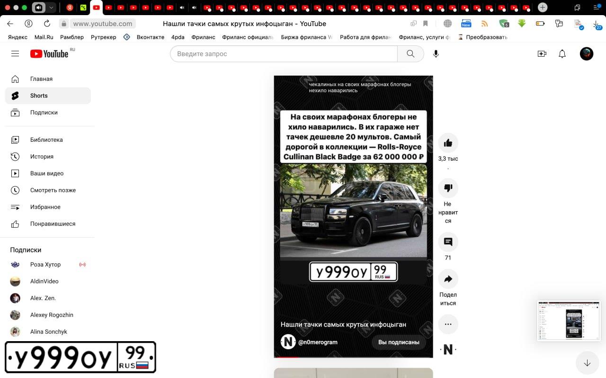This screenshot has width=606, height=378.
Task: Open the Яндекс bookmark
Action: [18, 37]
